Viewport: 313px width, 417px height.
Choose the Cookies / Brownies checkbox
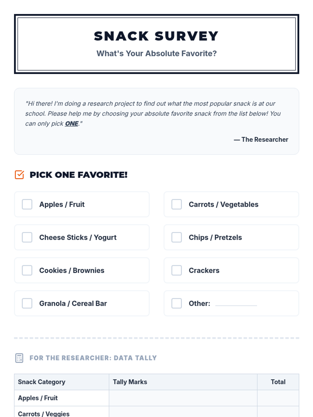pyautogui.click(x=27, y=271)
